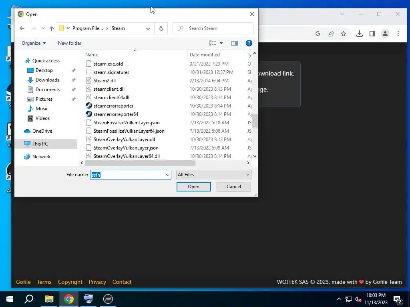Open taskbar search magnifier
Screen dimensions: 410x307
click(x=29, y=299)
